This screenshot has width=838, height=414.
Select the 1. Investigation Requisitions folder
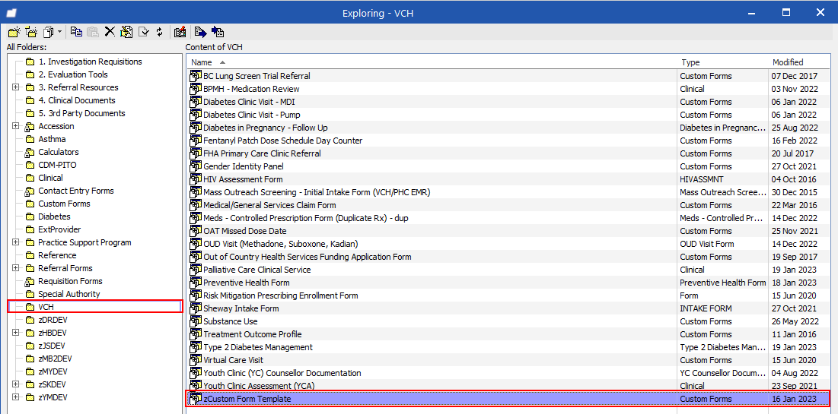[90, 62]
